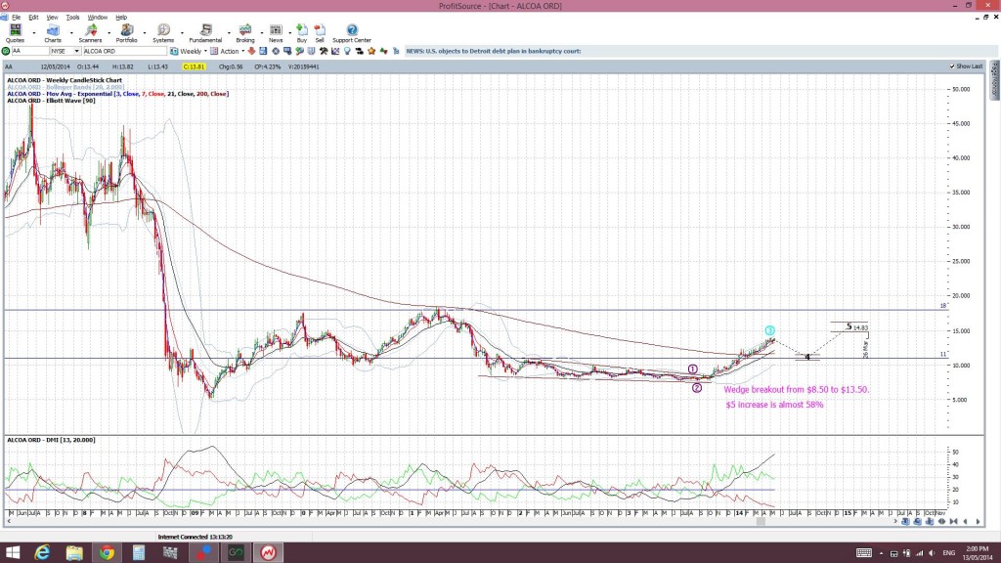The height and width of the screenshot is (563, 1001).
Task: Expand the Scanners dropdown arrow
Action: (x=109, y=32)
